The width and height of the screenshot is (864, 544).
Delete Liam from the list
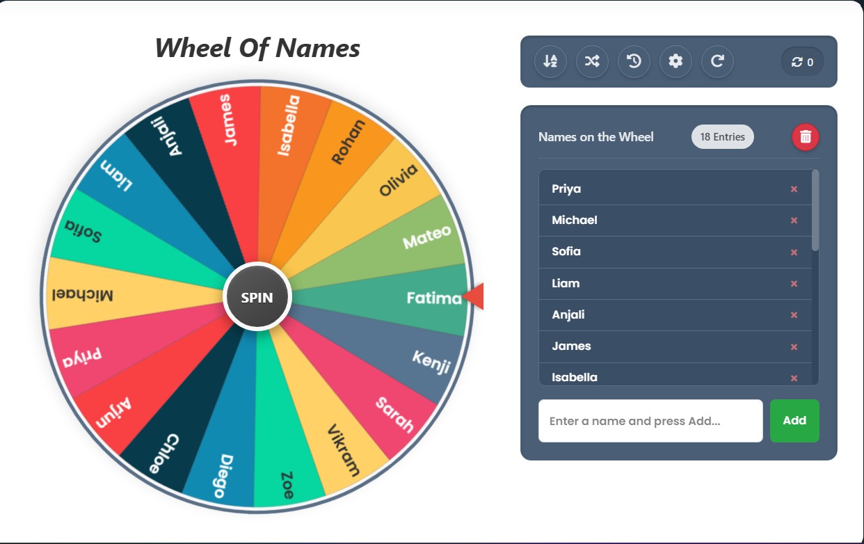click(x=794, y=284)
